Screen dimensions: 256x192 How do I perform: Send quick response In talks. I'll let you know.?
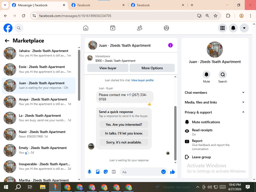coord(124,133)
